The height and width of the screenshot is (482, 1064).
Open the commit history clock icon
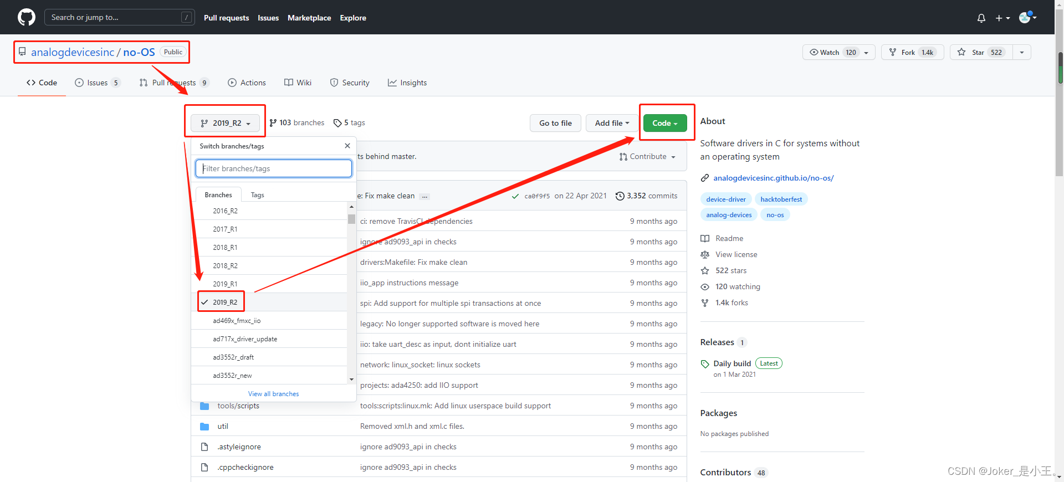pos(620,196)
